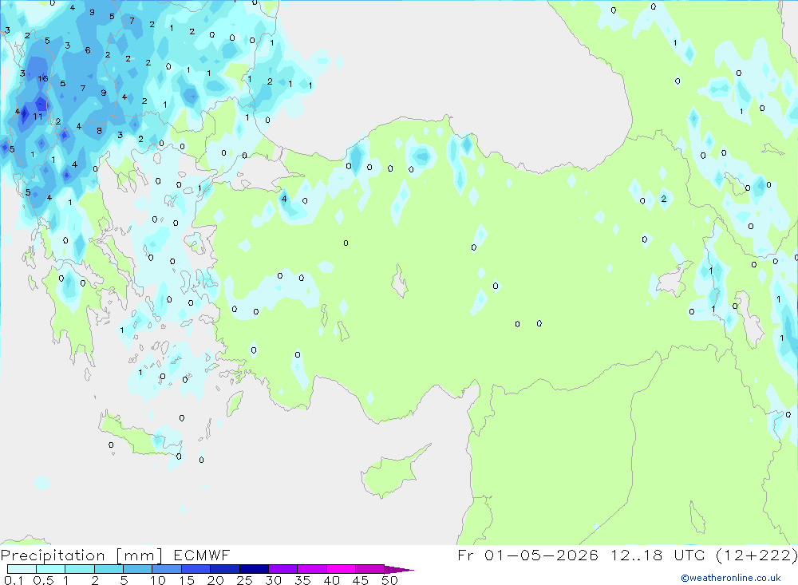Screen dimensions: 798x585
Task: Click the '16' precipitation value on the map
Action: 43,78
